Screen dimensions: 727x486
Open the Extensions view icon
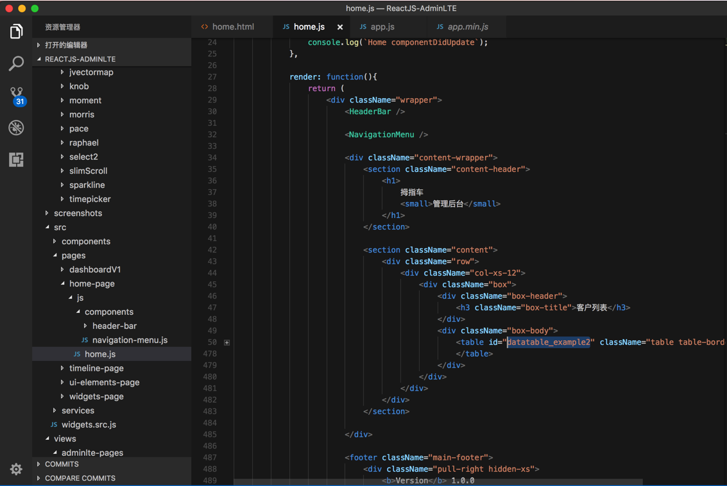pyautogui.click(x=16, y=160)
